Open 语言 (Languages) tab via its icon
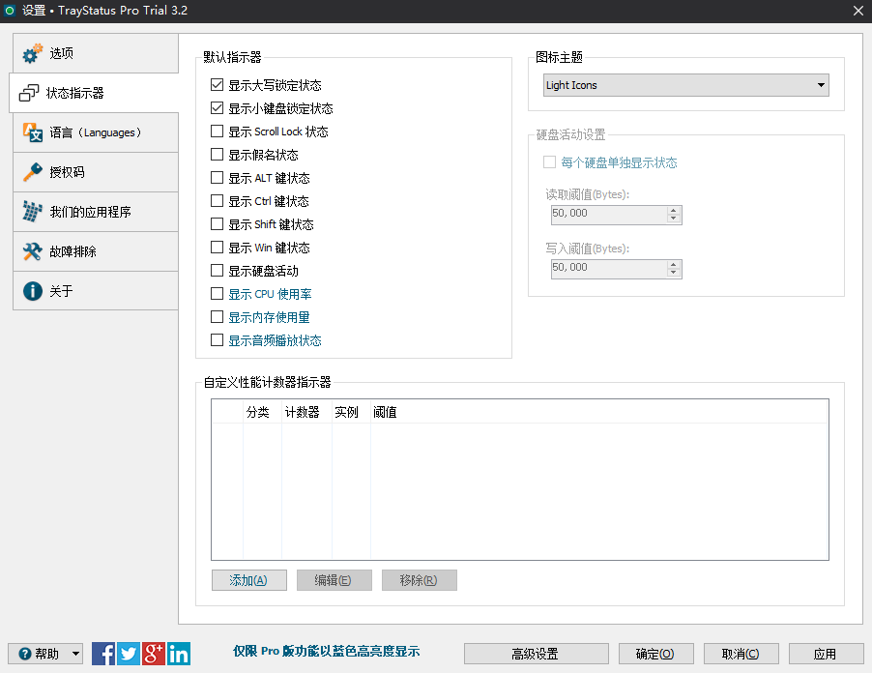 33,132
